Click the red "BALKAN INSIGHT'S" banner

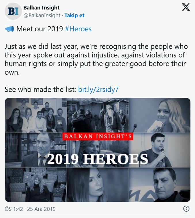click(98, 136)
